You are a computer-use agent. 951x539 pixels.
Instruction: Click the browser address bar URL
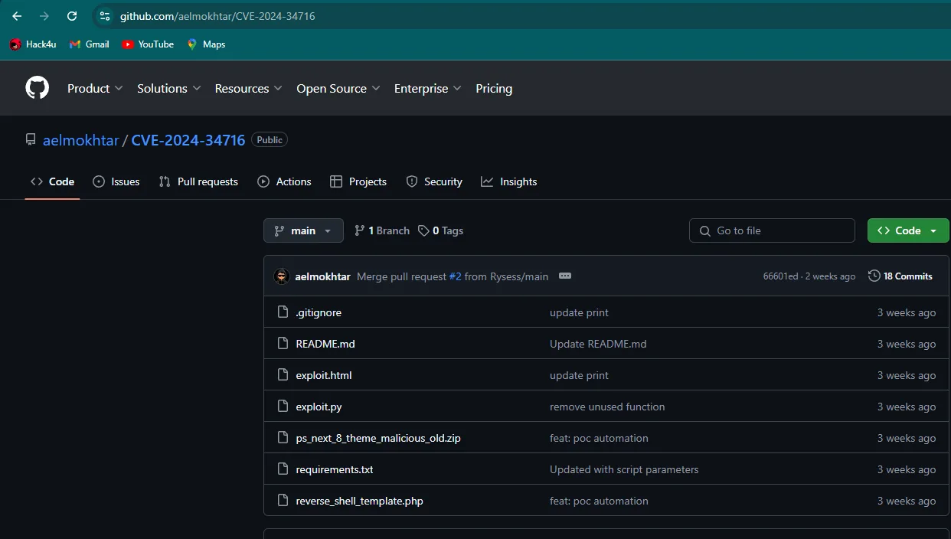point(217,16)
